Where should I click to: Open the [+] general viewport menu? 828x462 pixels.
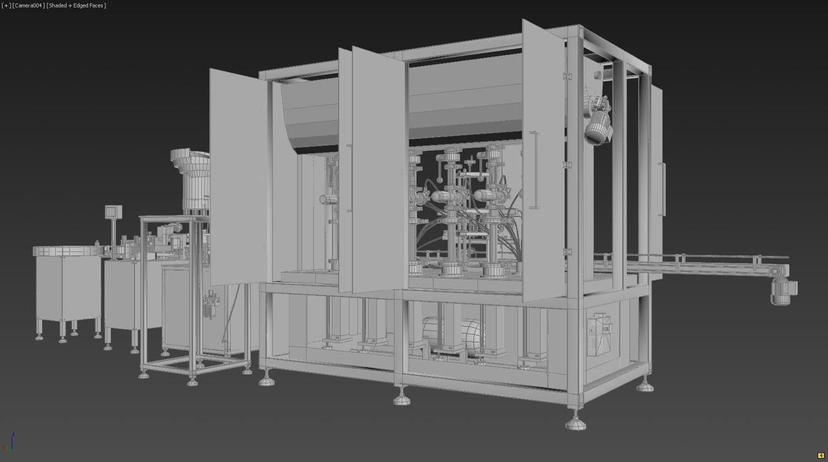point(6,5)
